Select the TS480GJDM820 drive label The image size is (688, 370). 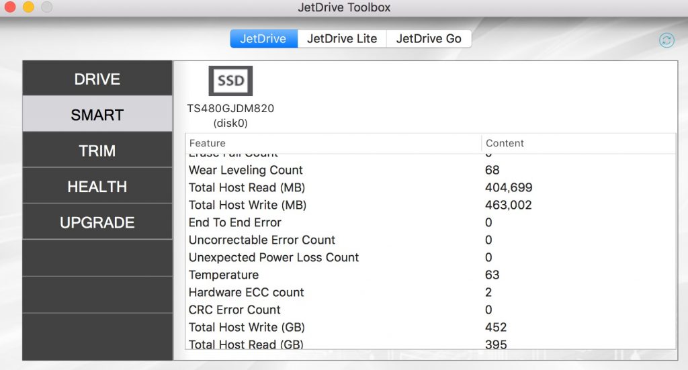[230, 108]
